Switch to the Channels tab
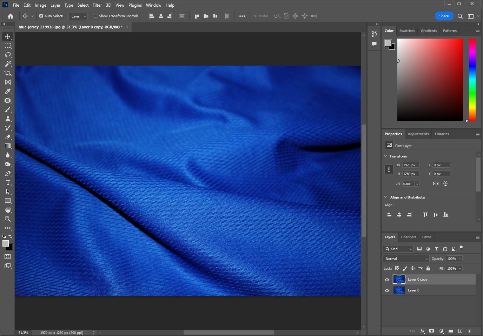 [x=409, y=237]
